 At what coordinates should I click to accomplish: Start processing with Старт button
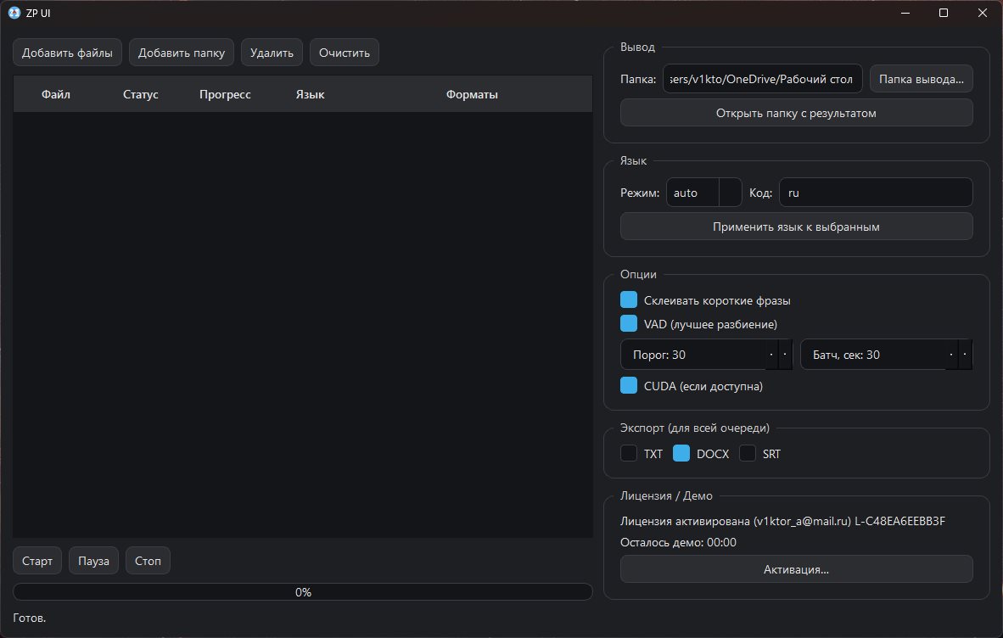[37, 561]
